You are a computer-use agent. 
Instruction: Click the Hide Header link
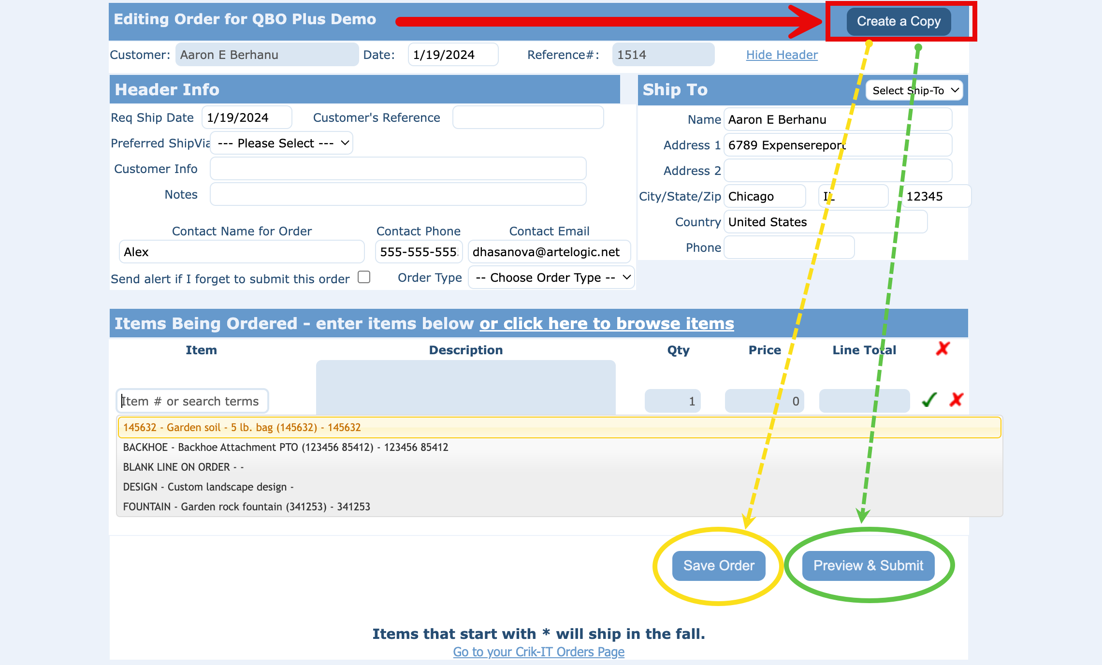pyautogui.click(x=782, y=55)
